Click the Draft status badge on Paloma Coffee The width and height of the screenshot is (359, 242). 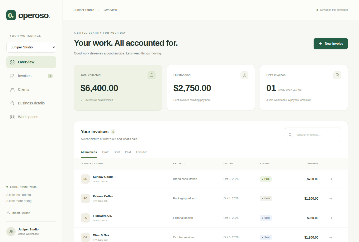coord(266,198)
